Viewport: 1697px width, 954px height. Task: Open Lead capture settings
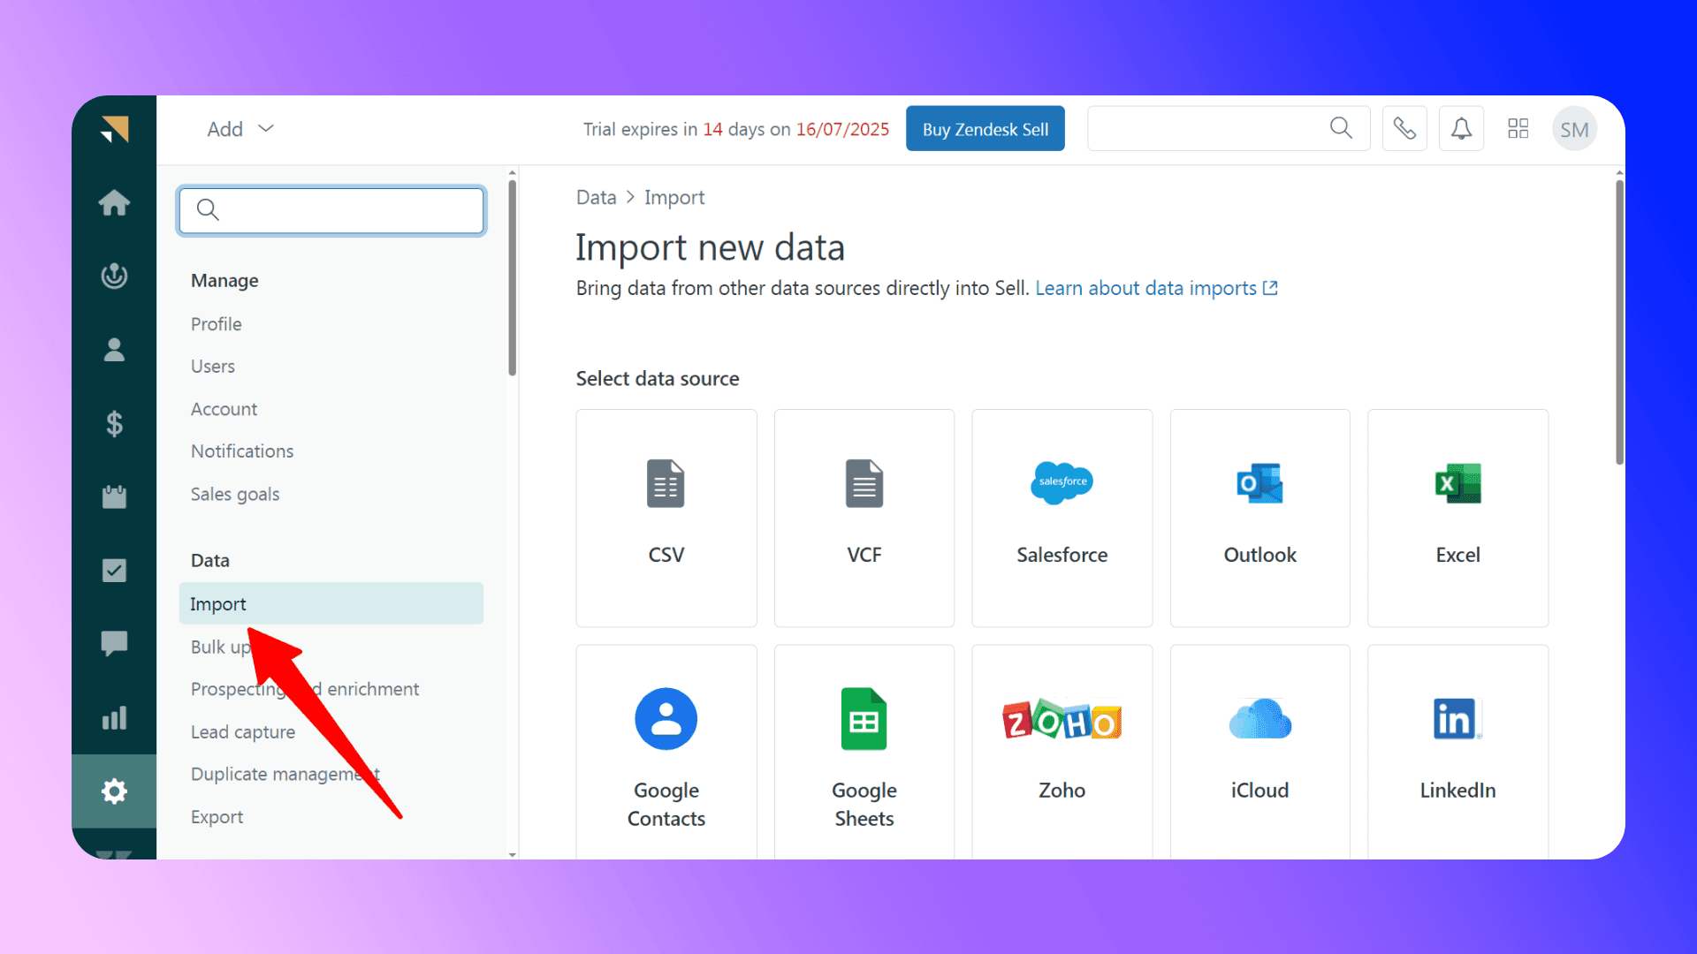coord(243,732)
